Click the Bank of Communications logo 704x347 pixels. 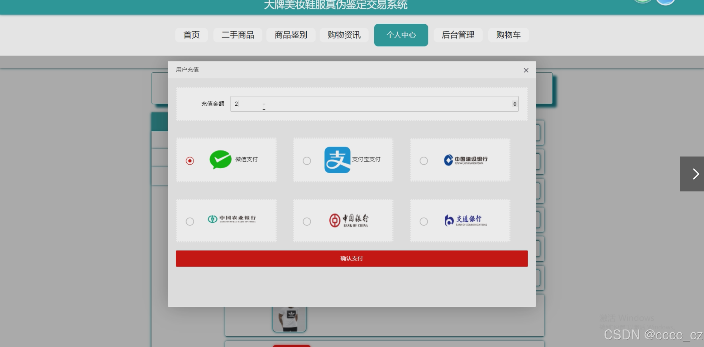[x=466, y=220]
